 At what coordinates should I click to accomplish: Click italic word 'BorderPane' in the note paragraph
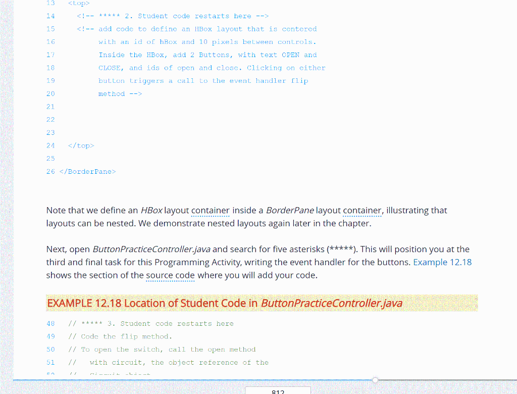click(x=290, y=211)
